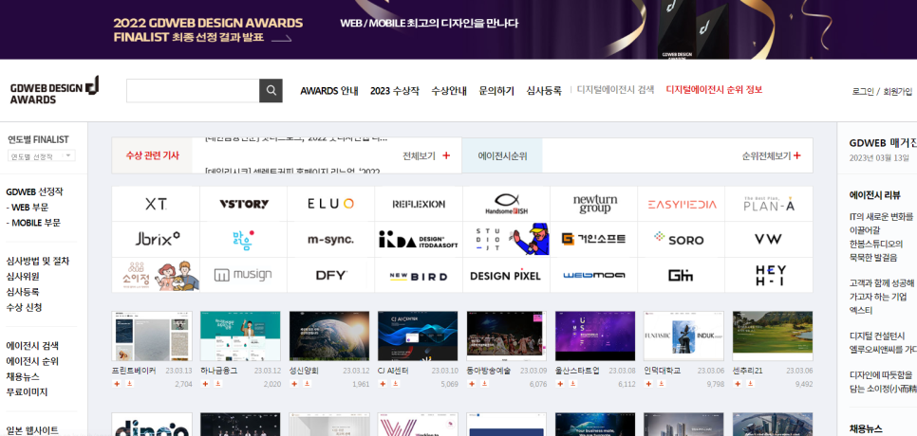Open the VSTORY agency logo
Image resolution: width=917 pixels, height=436 pixels.
click(x=243, y=204)
